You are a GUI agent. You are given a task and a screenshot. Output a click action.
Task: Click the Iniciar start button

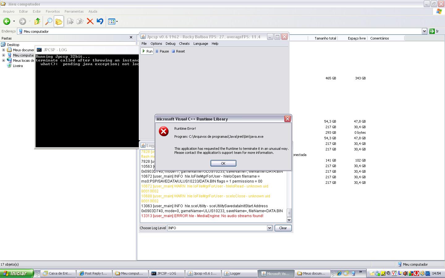(17, 273)
